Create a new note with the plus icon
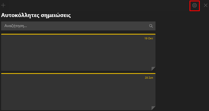The height and width of the screenshot is (111, 209). pos(3,5)
